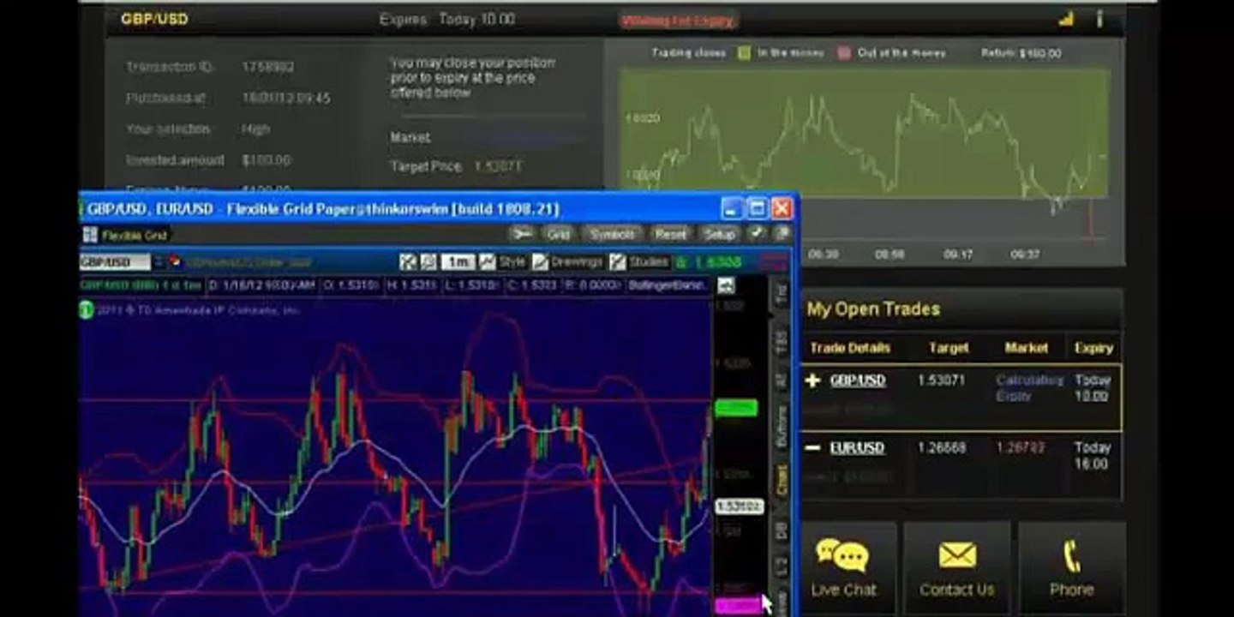Click the scissors icon in thinkorswim toolbar

(521, 233)
